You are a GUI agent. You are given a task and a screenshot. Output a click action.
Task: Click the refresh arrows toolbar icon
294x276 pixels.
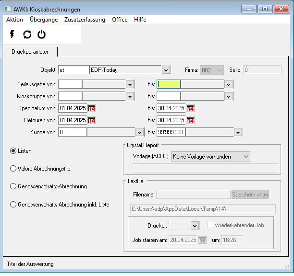[x=27, y=34]
